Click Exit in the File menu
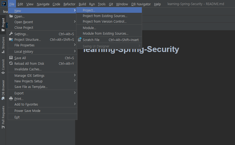The width and height of the screenshot is (235, 145). pos(42,117)
